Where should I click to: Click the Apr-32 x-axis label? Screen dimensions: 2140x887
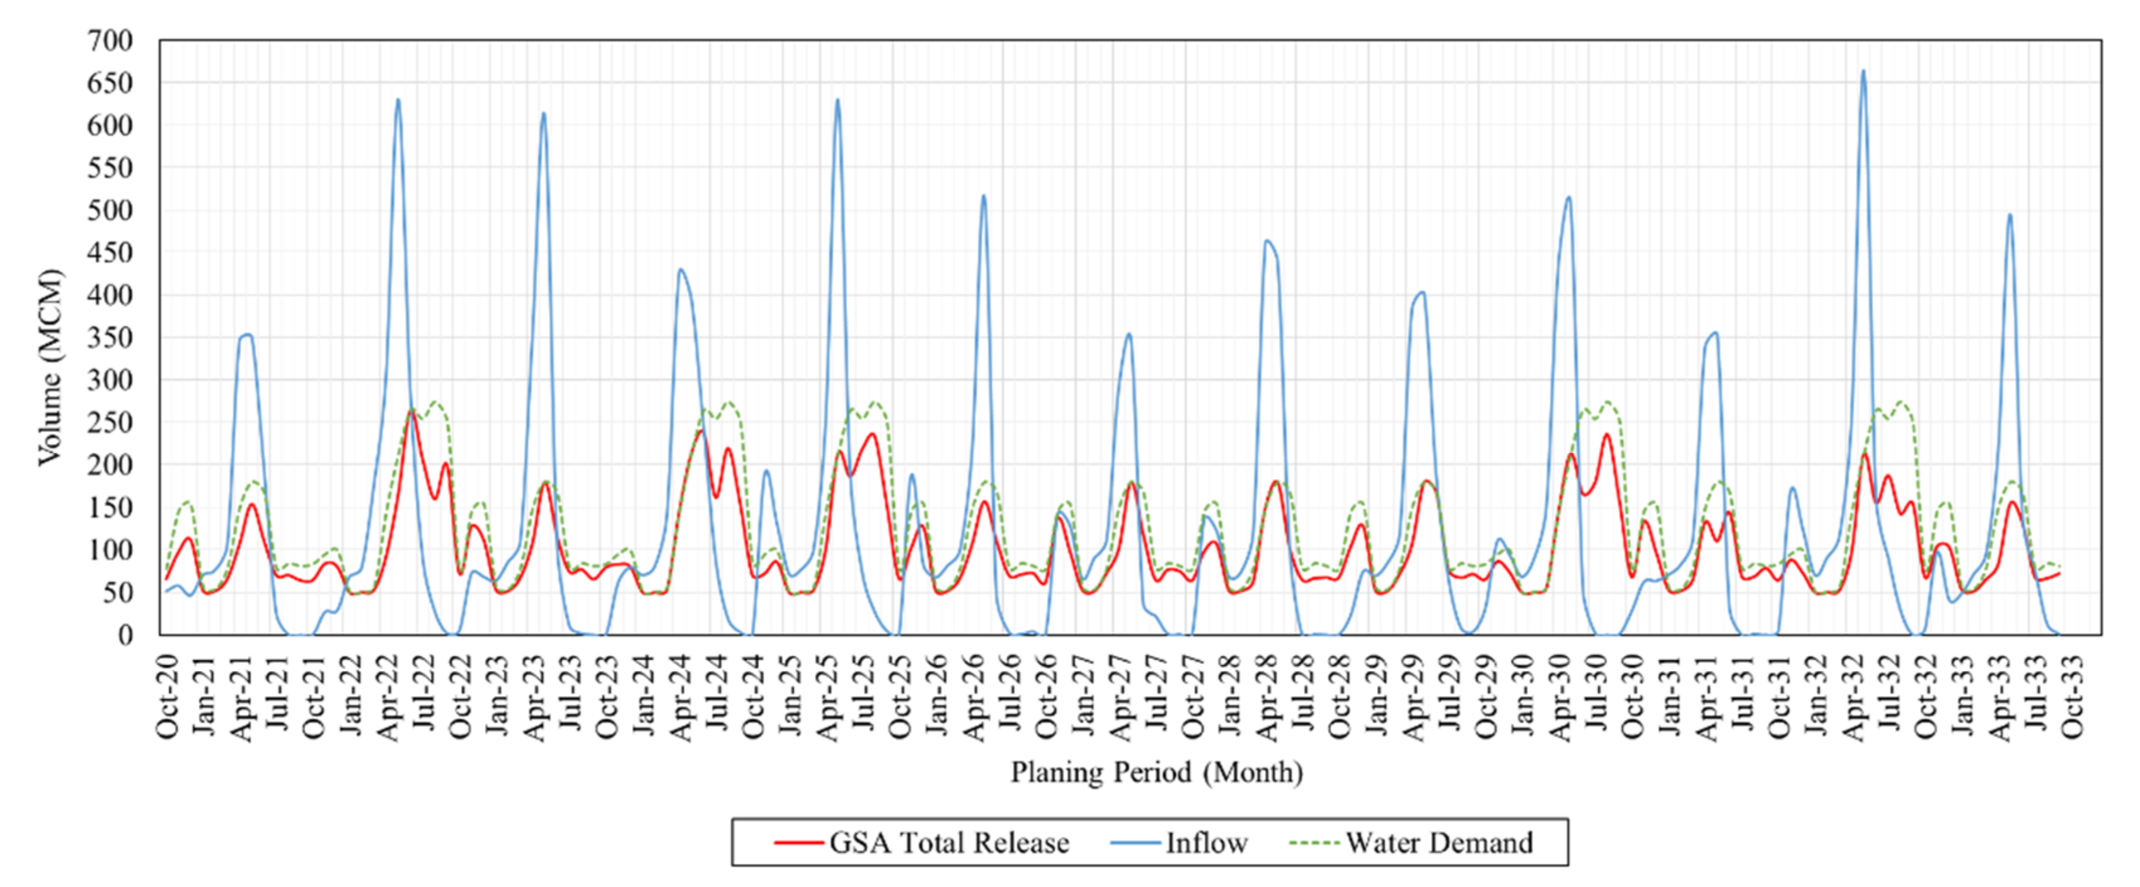tap(1853, 696)
